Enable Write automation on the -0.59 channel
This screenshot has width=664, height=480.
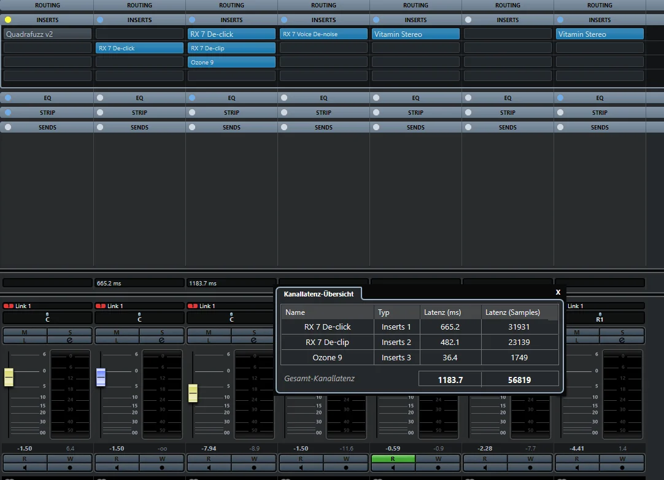[438, 459]
